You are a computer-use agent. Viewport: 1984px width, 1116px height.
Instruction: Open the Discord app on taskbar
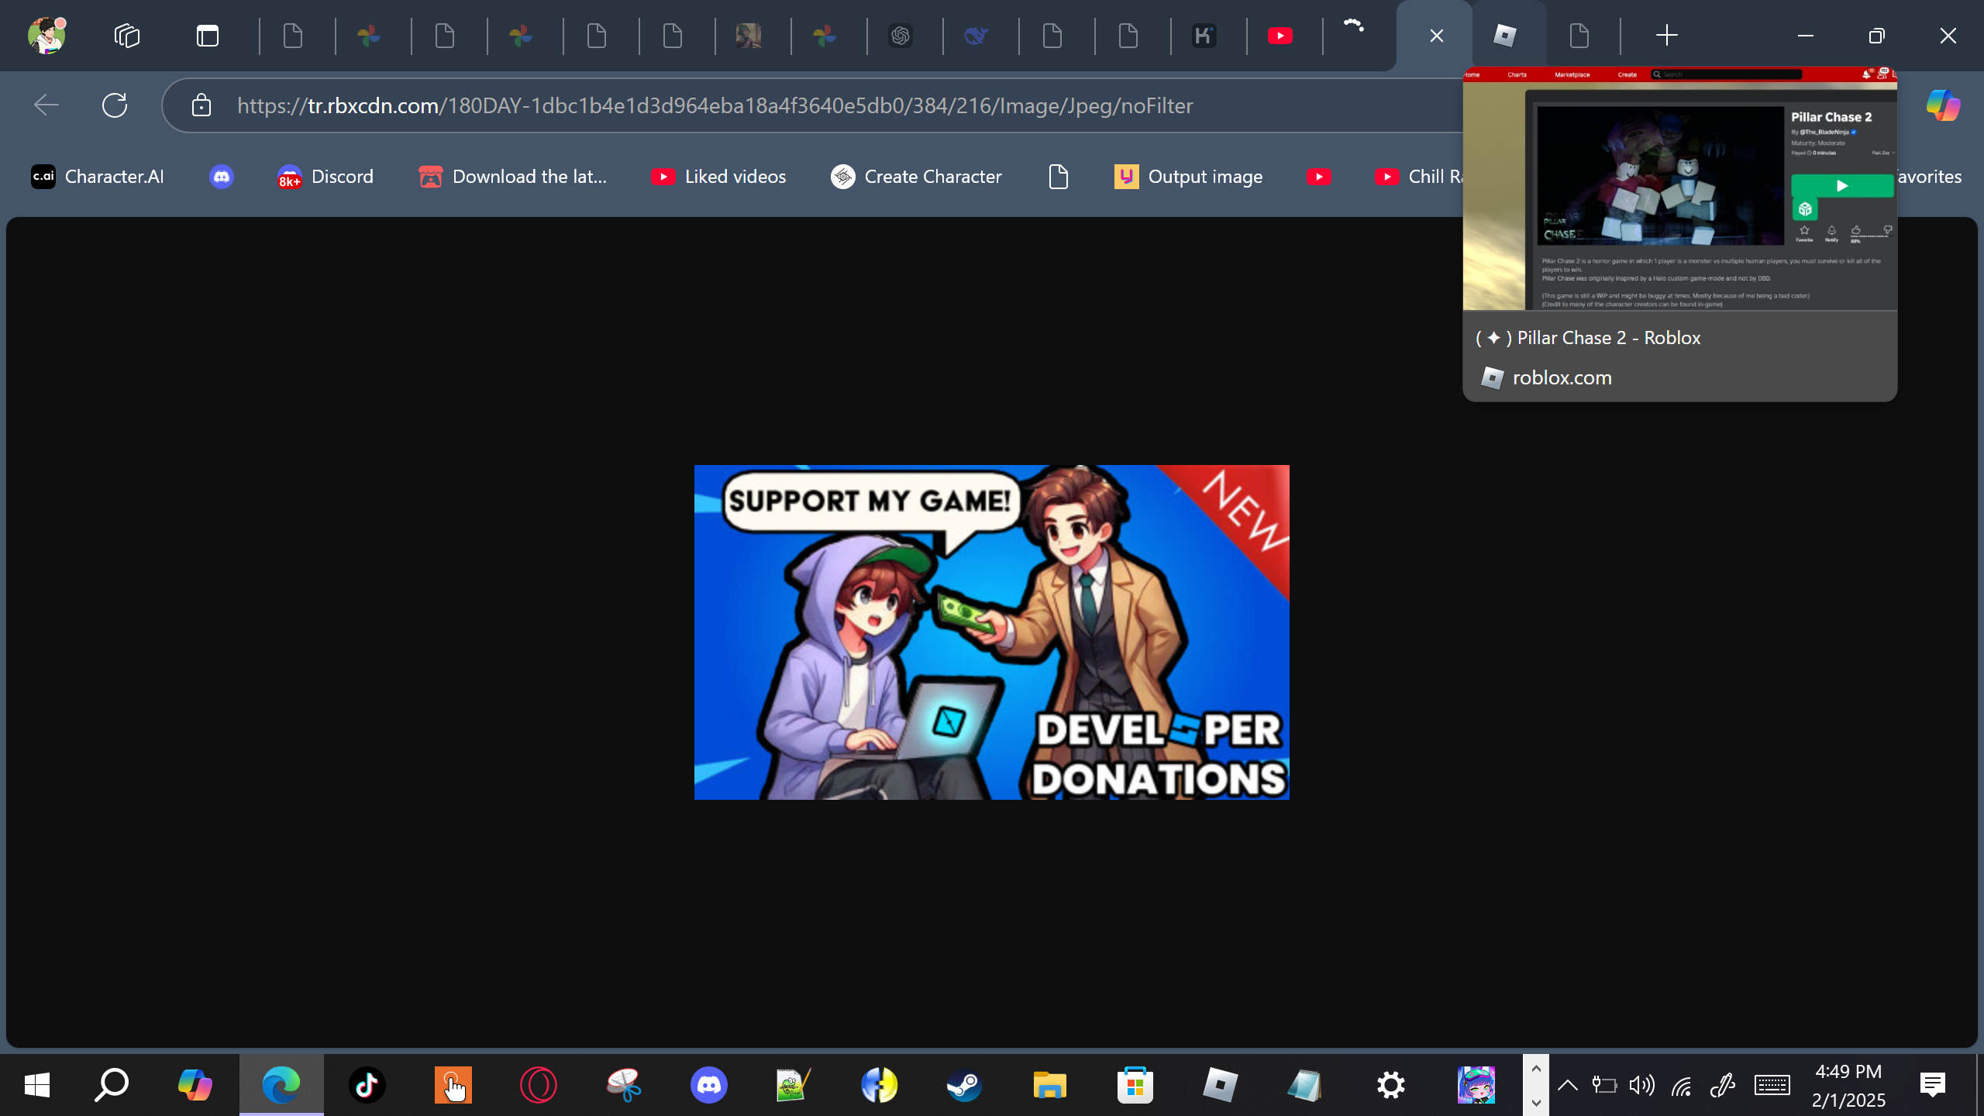pyautogui.click(x=708, y=1085)
